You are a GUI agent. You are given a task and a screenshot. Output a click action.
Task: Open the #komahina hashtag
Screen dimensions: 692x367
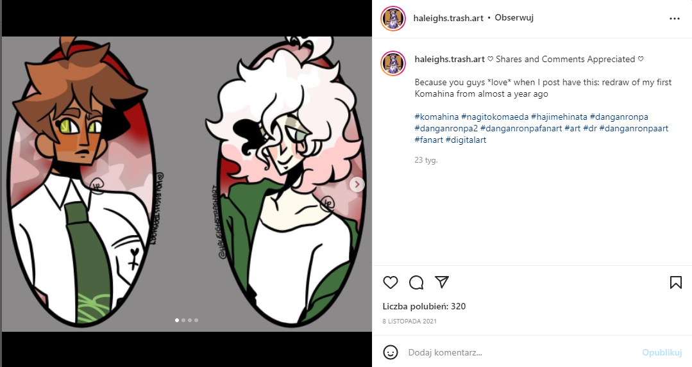[437, 117]
